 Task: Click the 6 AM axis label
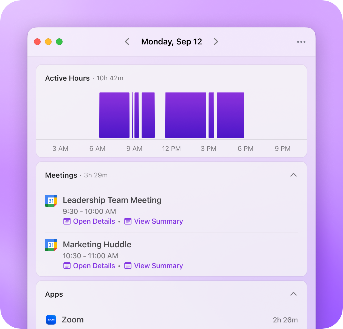tap(97, 149)
